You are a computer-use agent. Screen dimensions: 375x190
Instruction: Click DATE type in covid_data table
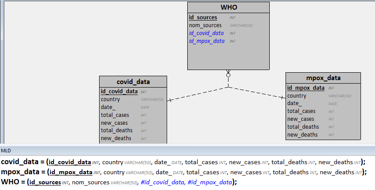click(145, 107)
